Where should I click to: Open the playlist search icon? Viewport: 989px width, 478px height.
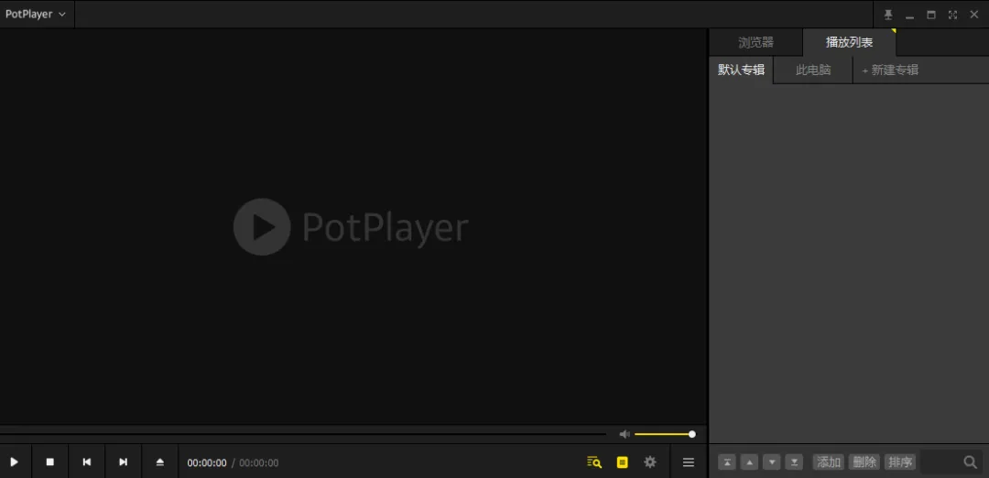pyautogui.click(x=594, y=462)
